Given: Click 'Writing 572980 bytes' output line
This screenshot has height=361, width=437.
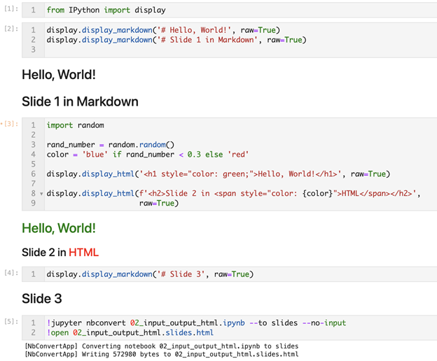Looking at the screenshot, I should 162,354.
